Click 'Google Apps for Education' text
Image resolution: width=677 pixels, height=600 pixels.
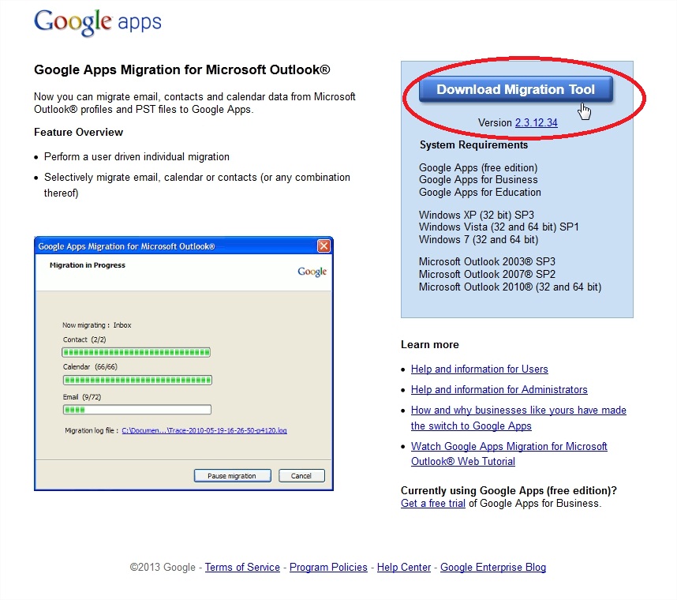[x=480, y=192]
